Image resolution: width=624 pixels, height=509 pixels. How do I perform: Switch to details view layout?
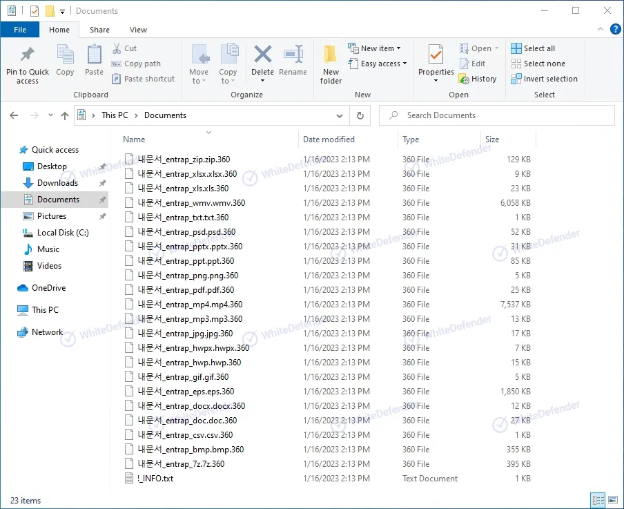pyautogui.click(x=597, y=500)
